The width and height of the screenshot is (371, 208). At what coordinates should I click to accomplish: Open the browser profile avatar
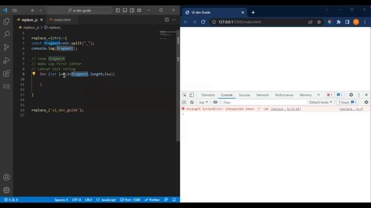tap(356, 22)
